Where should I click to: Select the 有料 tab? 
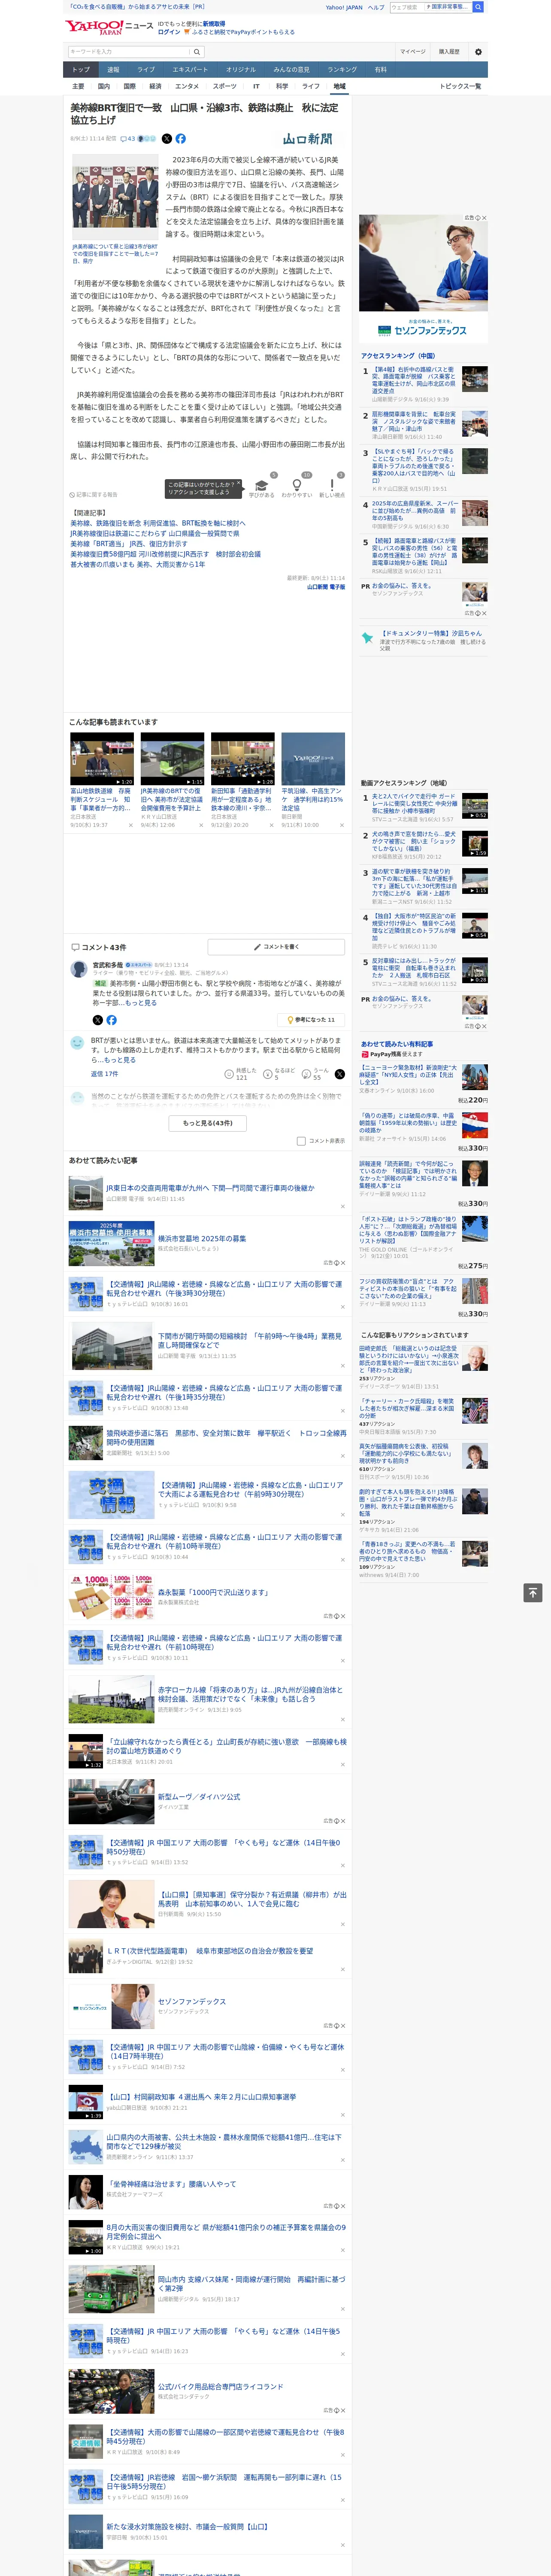(381, 70)
